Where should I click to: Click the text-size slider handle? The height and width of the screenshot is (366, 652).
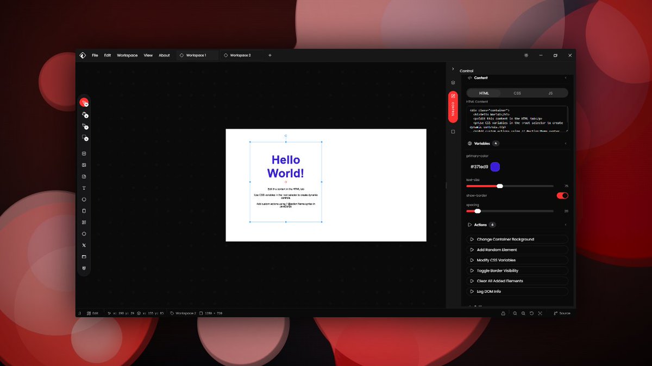click(500, 186)
